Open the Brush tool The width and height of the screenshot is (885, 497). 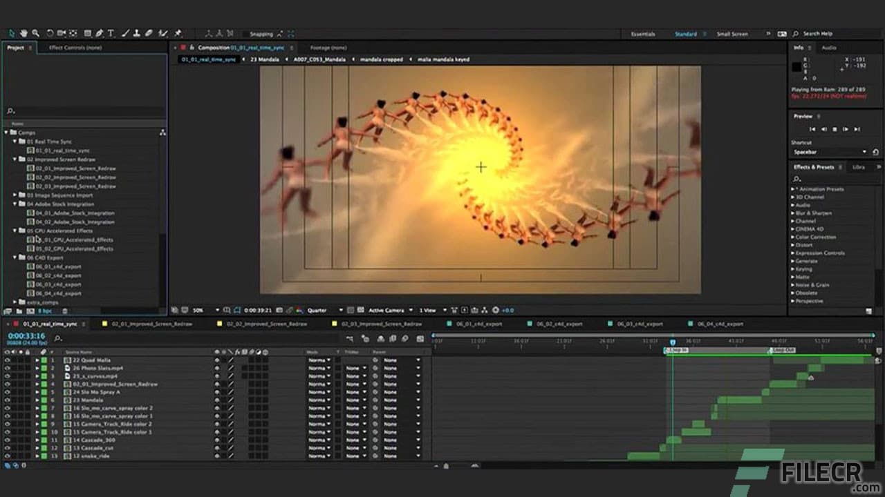(126, 33)
